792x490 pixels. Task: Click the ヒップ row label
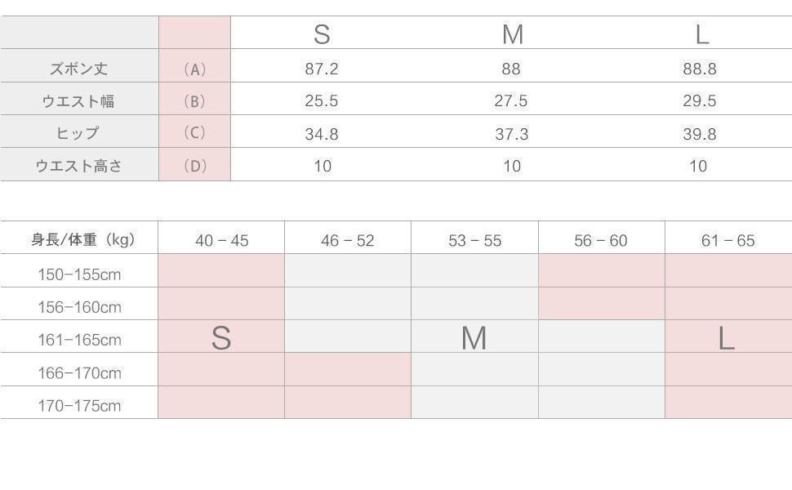coord(78,133)
